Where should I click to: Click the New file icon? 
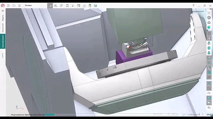(8, 5)
